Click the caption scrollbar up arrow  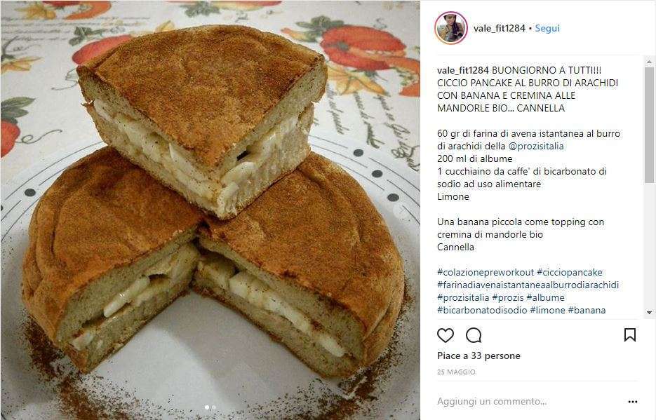click(x=649, y=62)
